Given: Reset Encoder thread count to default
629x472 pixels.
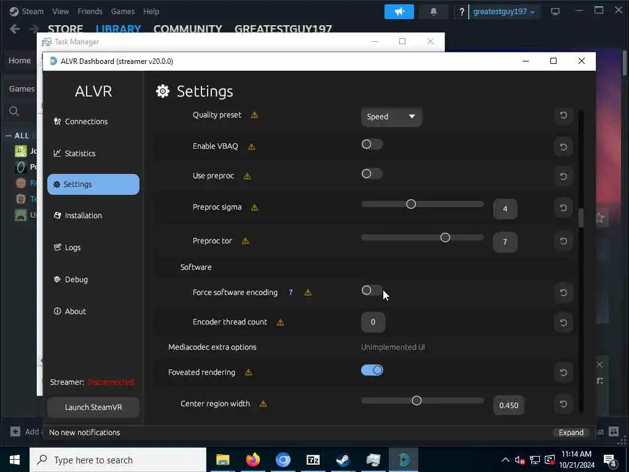Looking at the screenshot, I should coord(563,322).
